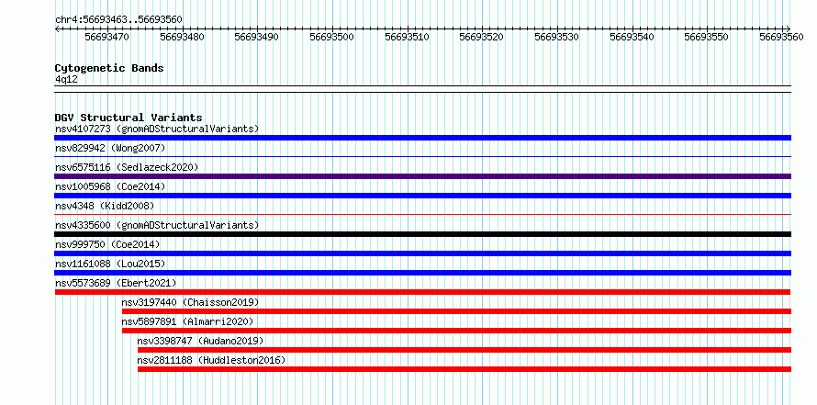The height and width of the screenshot is (405, 817).
Task: Select the blue bar under nsv1161088
Action: click(422, 273)
